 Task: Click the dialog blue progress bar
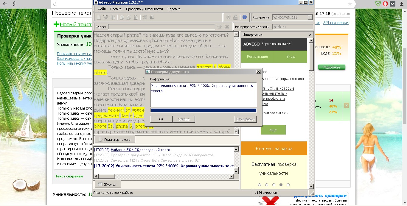203,110
